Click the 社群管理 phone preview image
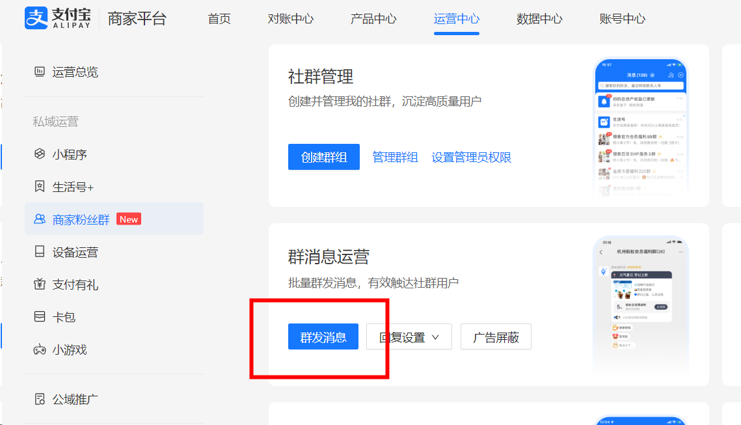The height and width of the screenshot is (425, 741). (640, 126)
